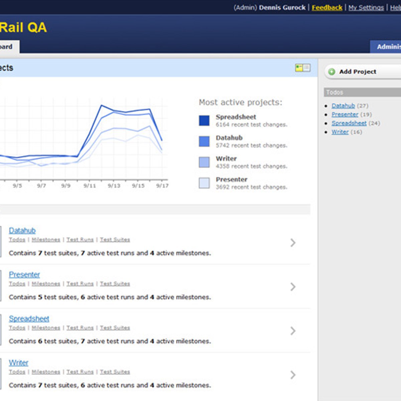Screen dimensions: 401x401
Task: Click the Datahub blue legend swatch
Action: [x=204, y=141]
